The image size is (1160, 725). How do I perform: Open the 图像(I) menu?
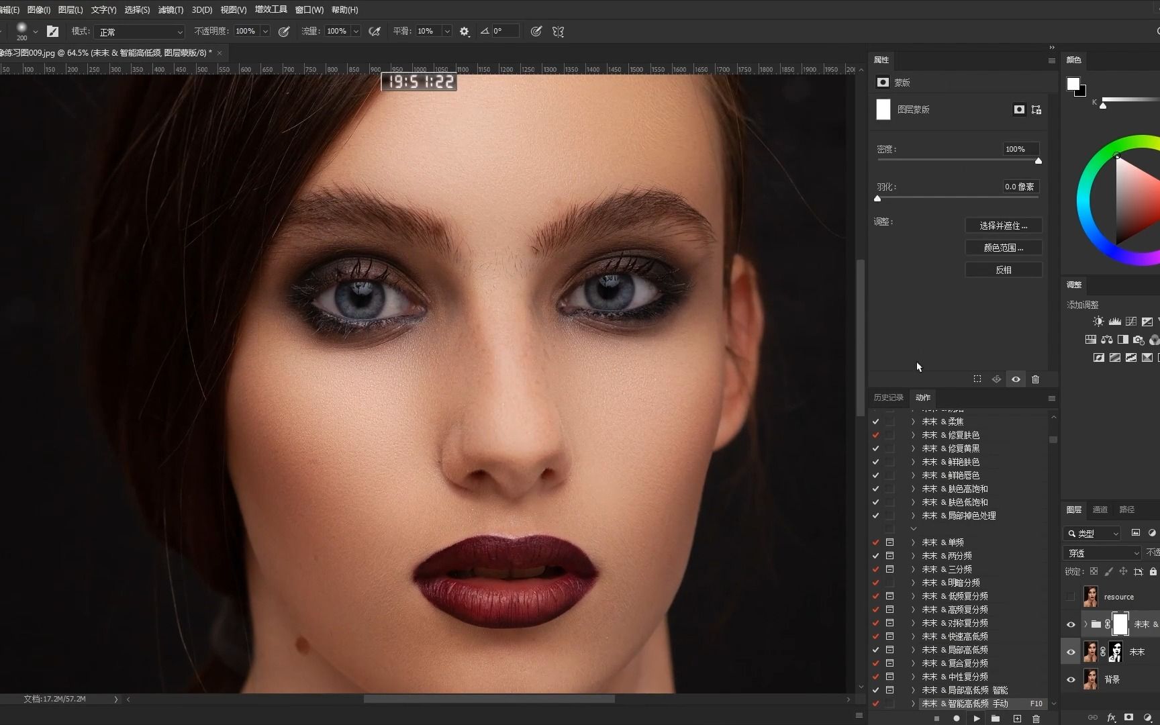[38, 9]
